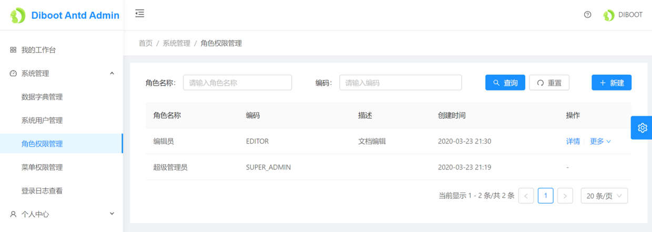Collapse the 系统管理 submenu chevron

click(x=112, y=73)
